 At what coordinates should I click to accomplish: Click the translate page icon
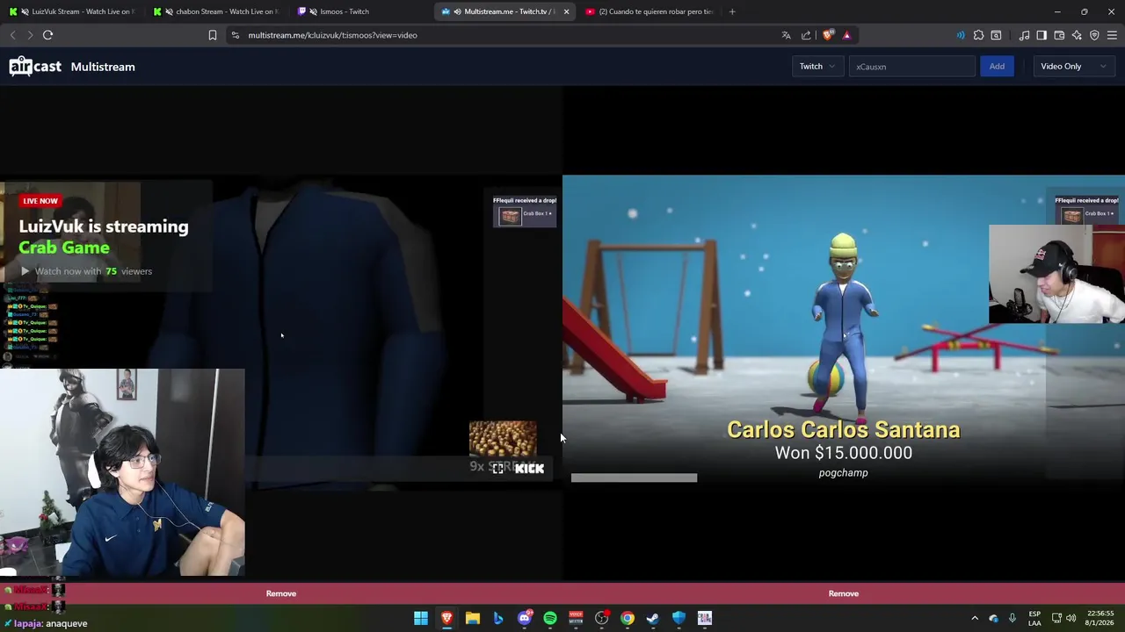pyautogui.click(x=786, y=35)
